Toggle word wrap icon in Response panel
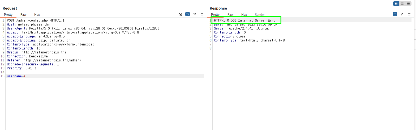This screenshot has height=130, width=416. (395, 14)
